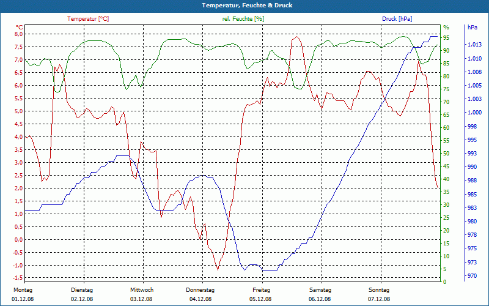Click the 'Freitag' day label
489x306 pixels.
coord(262,290)
